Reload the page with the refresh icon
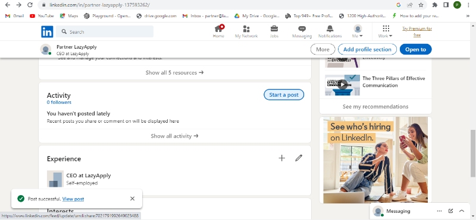Image resolution: width=476 pixels, height=220 pixels. click(x=30, y=5)
